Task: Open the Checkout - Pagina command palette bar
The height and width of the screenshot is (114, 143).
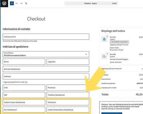Action: pyautogui.click(x=91, y=3)
